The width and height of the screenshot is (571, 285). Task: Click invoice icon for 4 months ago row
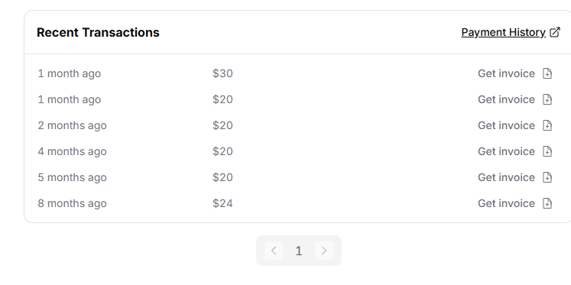click(547, 151)
